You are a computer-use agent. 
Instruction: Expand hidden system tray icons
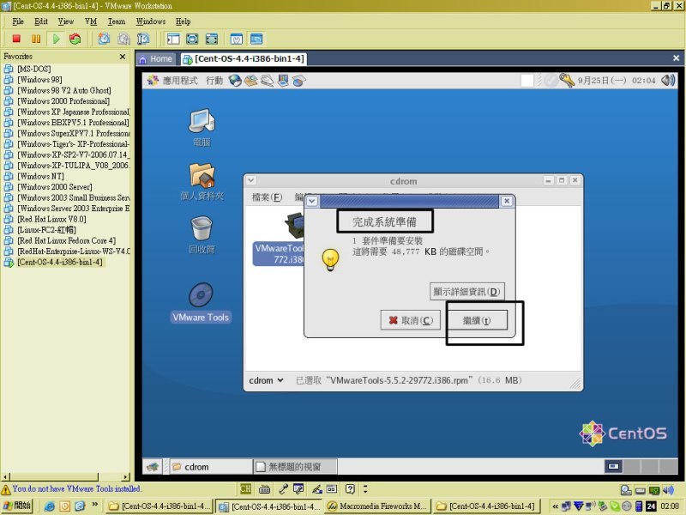click(555, 506)
